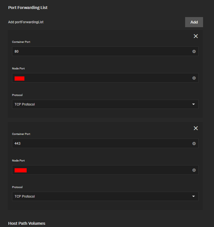Click the Container Port label above 80

(x=21, y=42)
